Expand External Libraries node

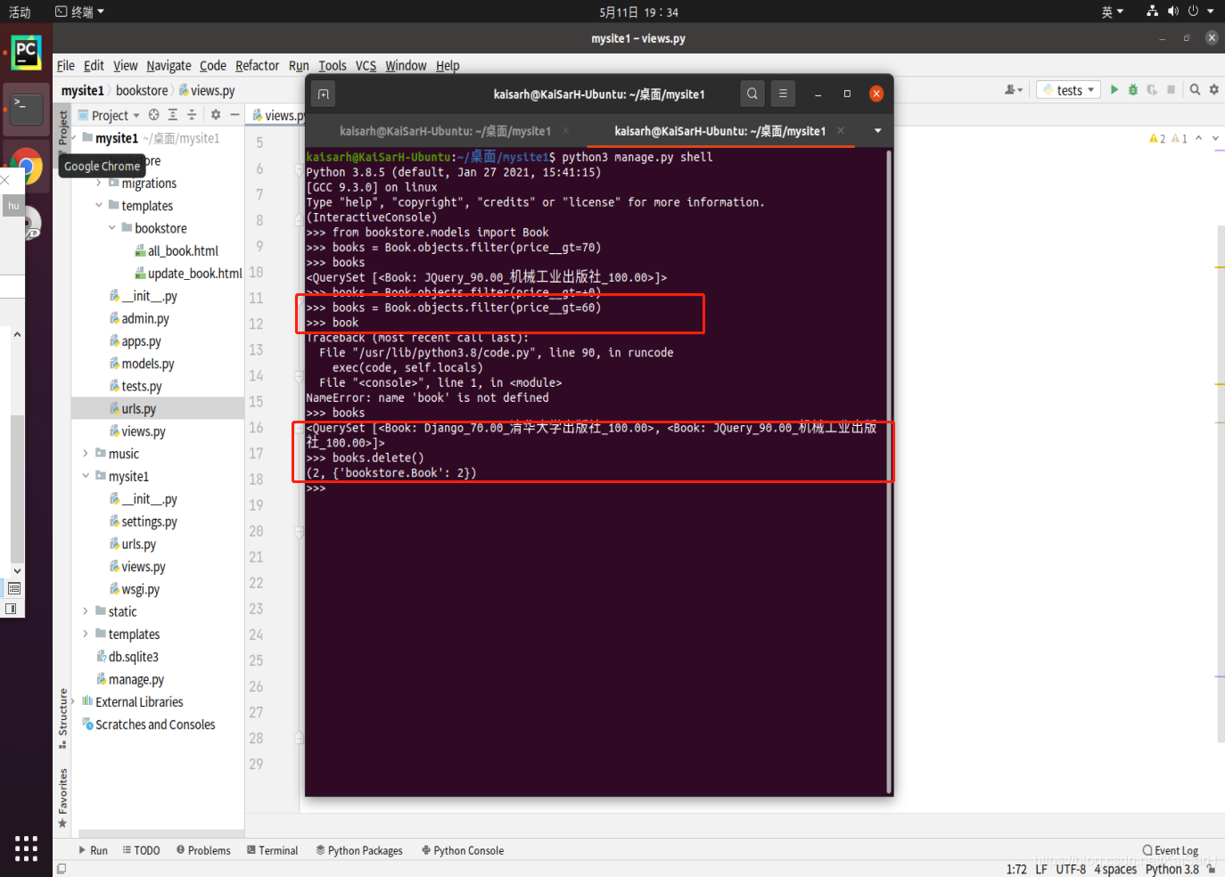click(73, 701)
